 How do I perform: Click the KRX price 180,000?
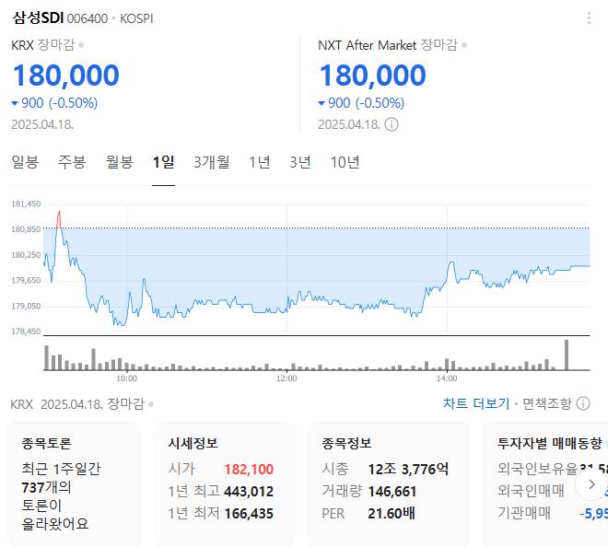pyautogui.click(x=66, y=76)
